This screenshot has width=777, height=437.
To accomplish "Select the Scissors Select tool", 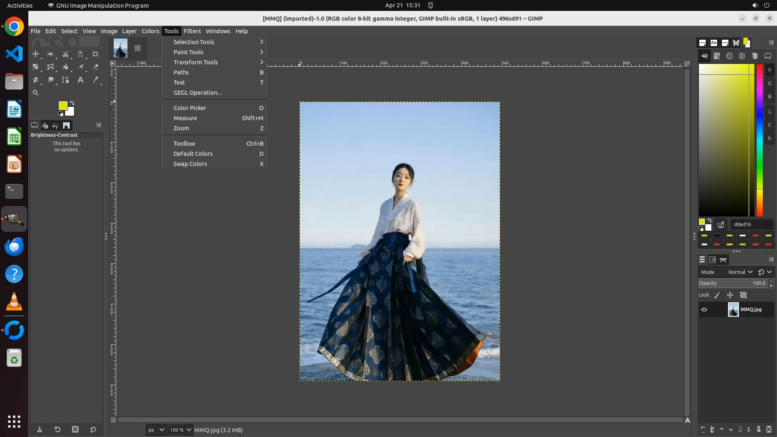I will [x=66, y=54].
